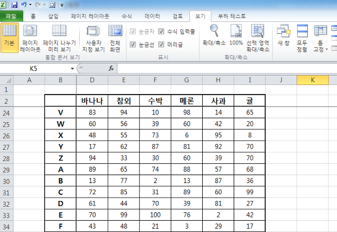Click the 귤 header cell

[x=250, y=101]
